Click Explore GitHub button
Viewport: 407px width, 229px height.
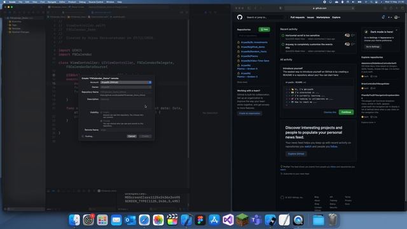296,154
